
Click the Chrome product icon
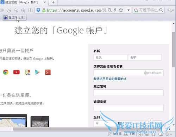click(x=6, y=72)
